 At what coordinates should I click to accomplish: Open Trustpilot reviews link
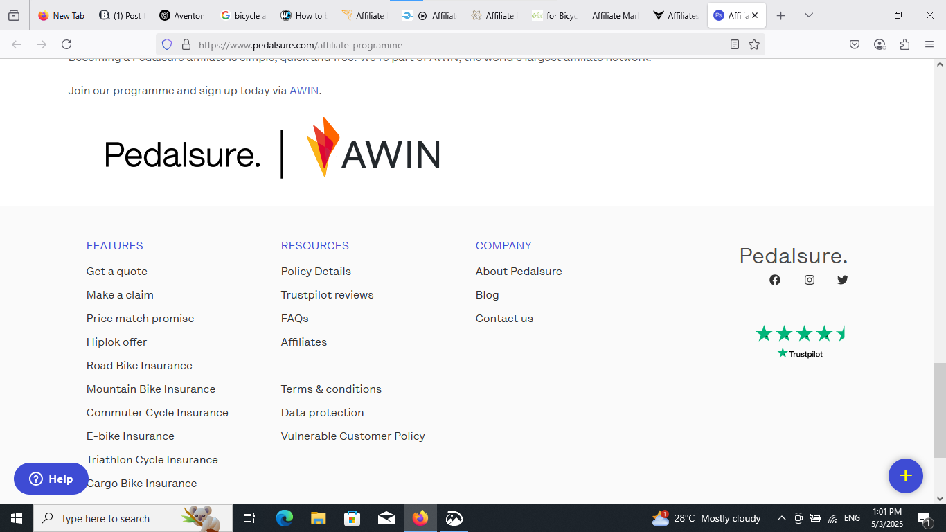pos(327,295)
